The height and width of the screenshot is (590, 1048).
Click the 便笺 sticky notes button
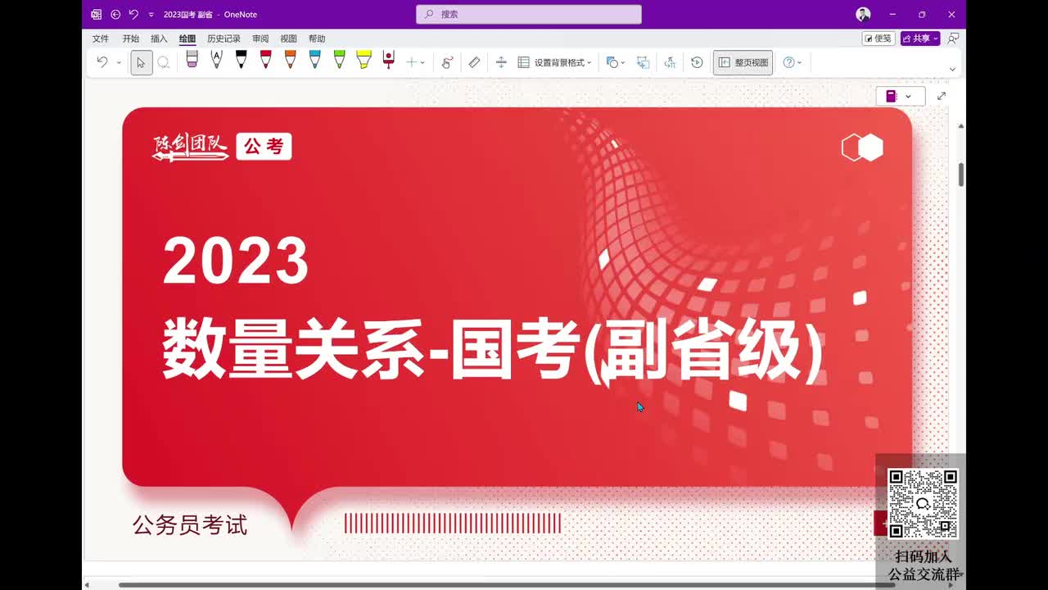coord(879,39)
